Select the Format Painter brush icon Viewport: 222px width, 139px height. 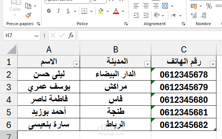[x=28, y=15]
